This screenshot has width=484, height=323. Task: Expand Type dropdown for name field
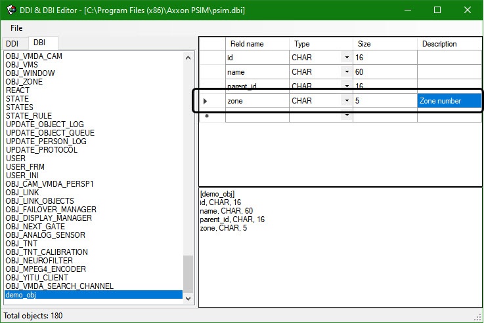coord(346,72)
